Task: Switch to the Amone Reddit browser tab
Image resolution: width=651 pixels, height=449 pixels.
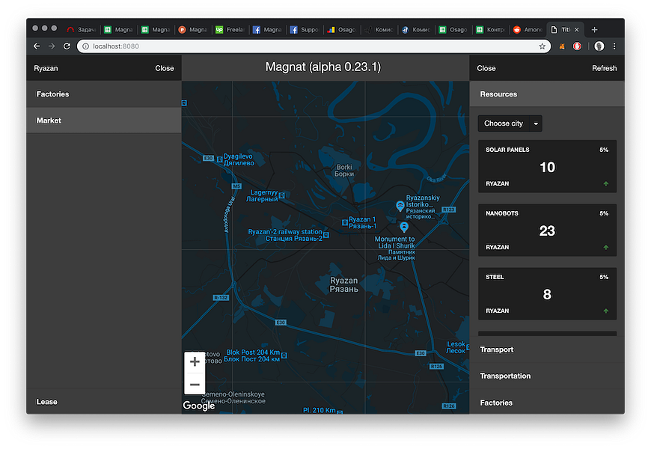Action: (x=528, y=29)
